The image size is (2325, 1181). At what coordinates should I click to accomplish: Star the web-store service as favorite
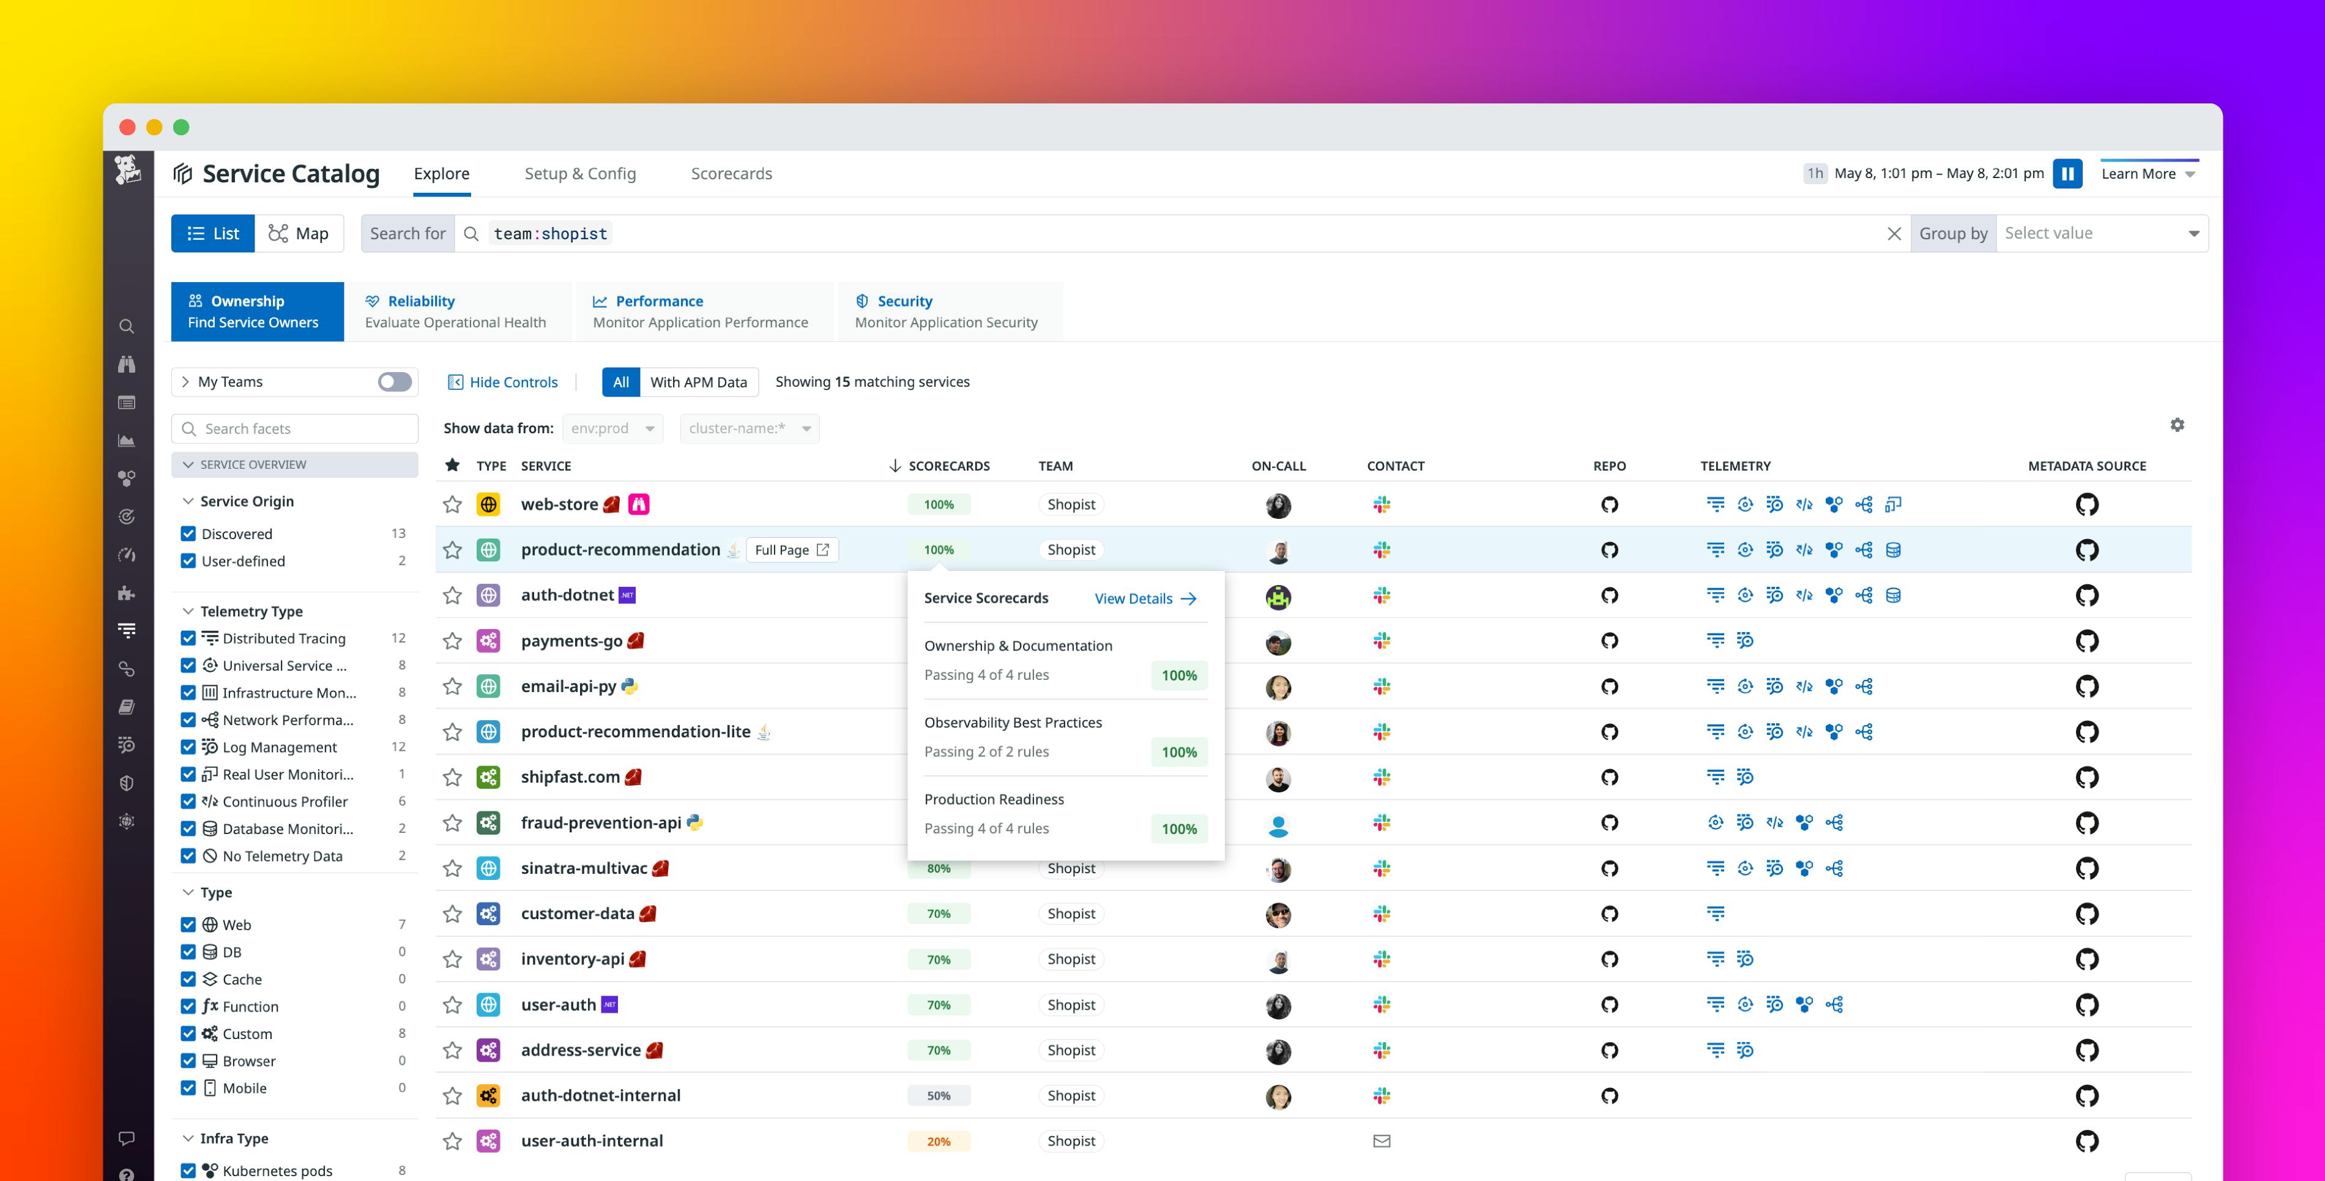click(452, 505)
